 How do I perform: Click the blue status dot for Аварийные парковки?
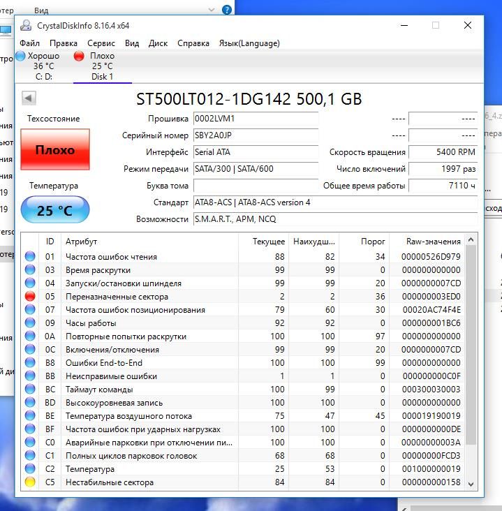[x=30, y=442]
